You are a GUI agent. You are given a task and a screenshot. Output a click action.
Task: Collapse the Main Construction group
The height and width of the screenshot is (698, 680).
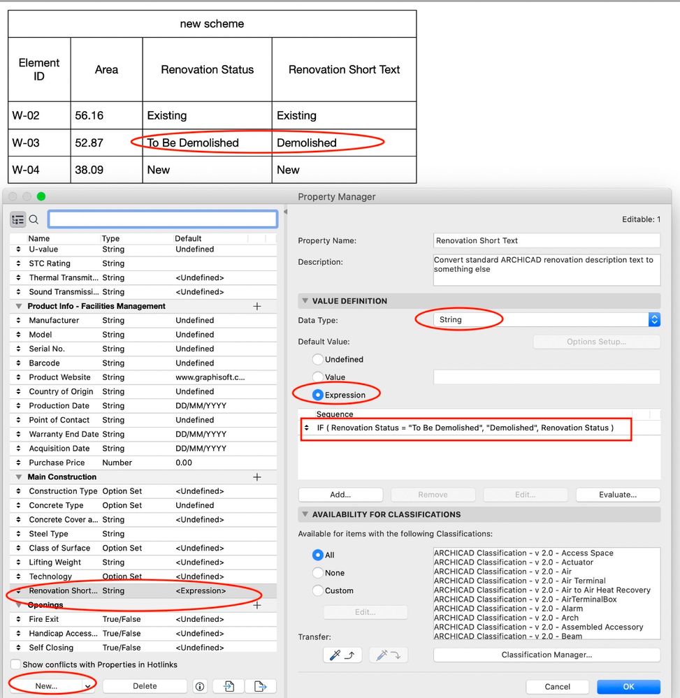[19, 477]
